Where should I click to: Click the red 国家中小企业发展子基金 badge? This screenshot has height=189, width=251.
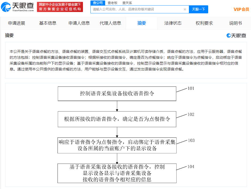coord(60,7)
